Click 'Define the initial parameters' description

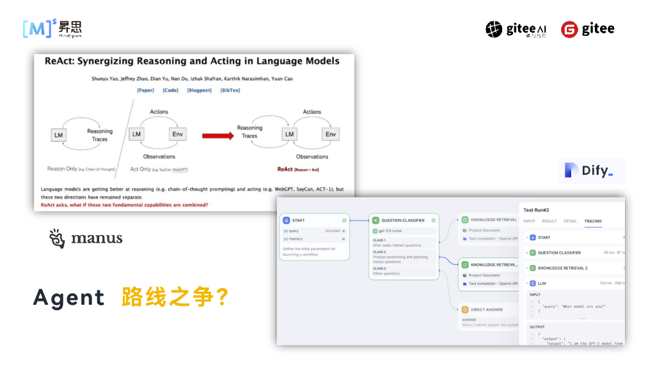tap(309, 251)
